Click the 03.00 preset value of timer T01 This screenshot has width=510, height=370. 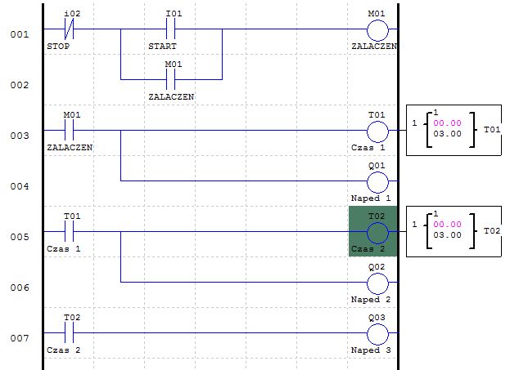click(447, 135)
